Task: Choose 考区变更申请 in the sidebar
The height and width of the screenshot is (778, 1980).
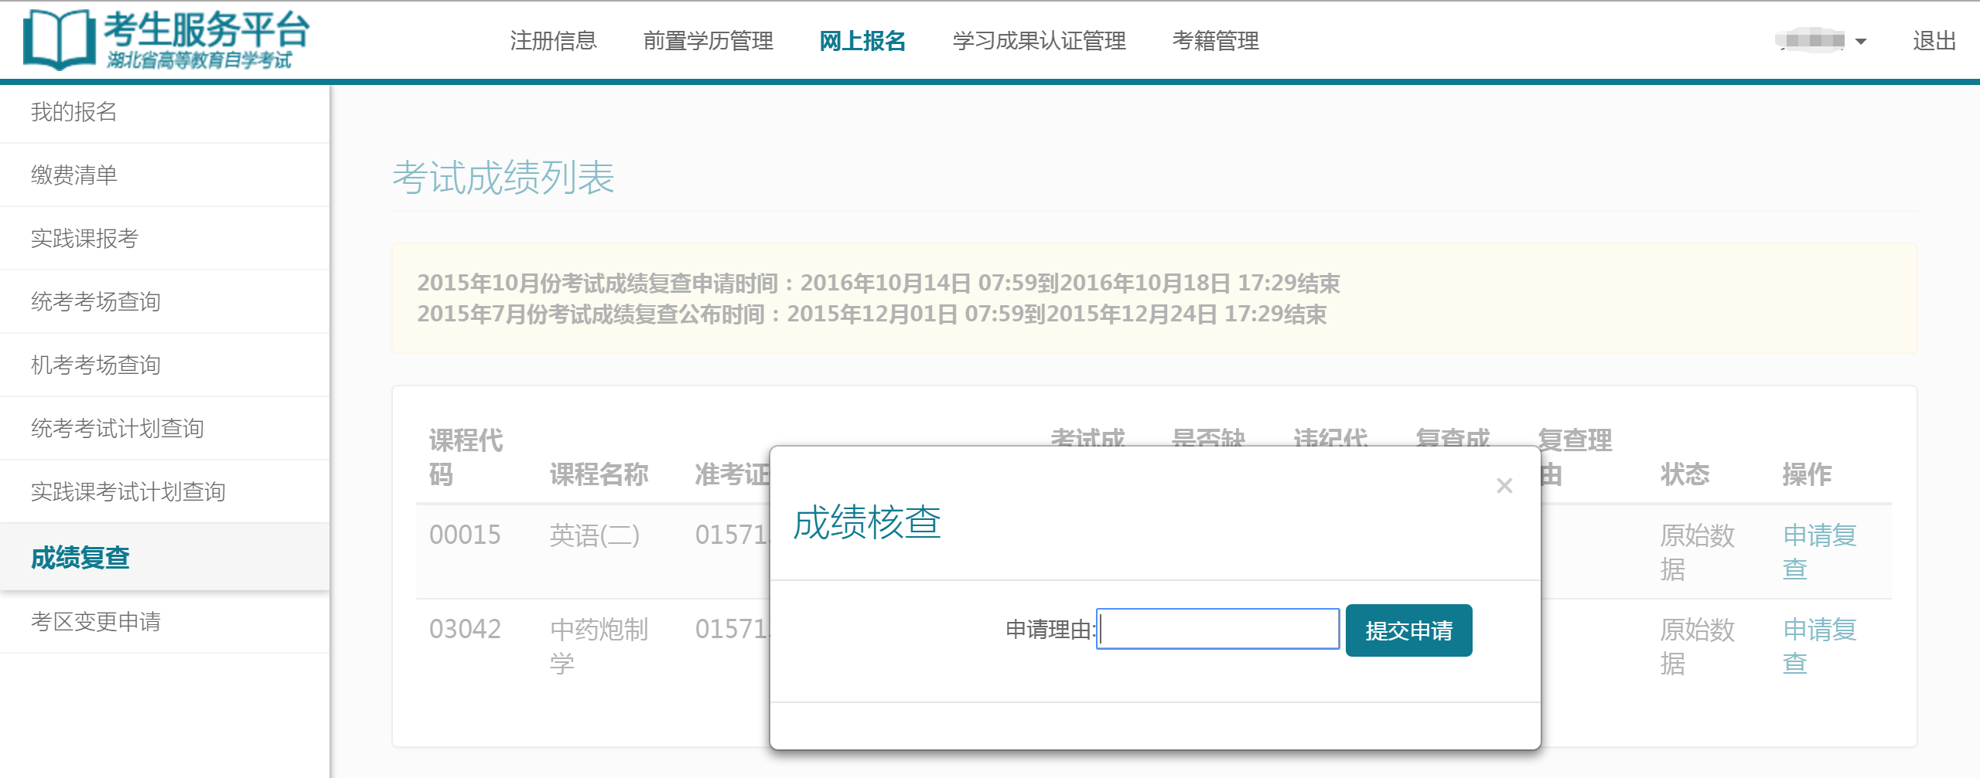Action: click(x=95, y=622)
